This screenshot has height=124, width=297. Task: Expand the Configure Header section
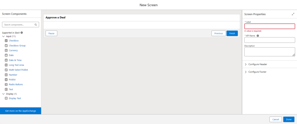246,64
